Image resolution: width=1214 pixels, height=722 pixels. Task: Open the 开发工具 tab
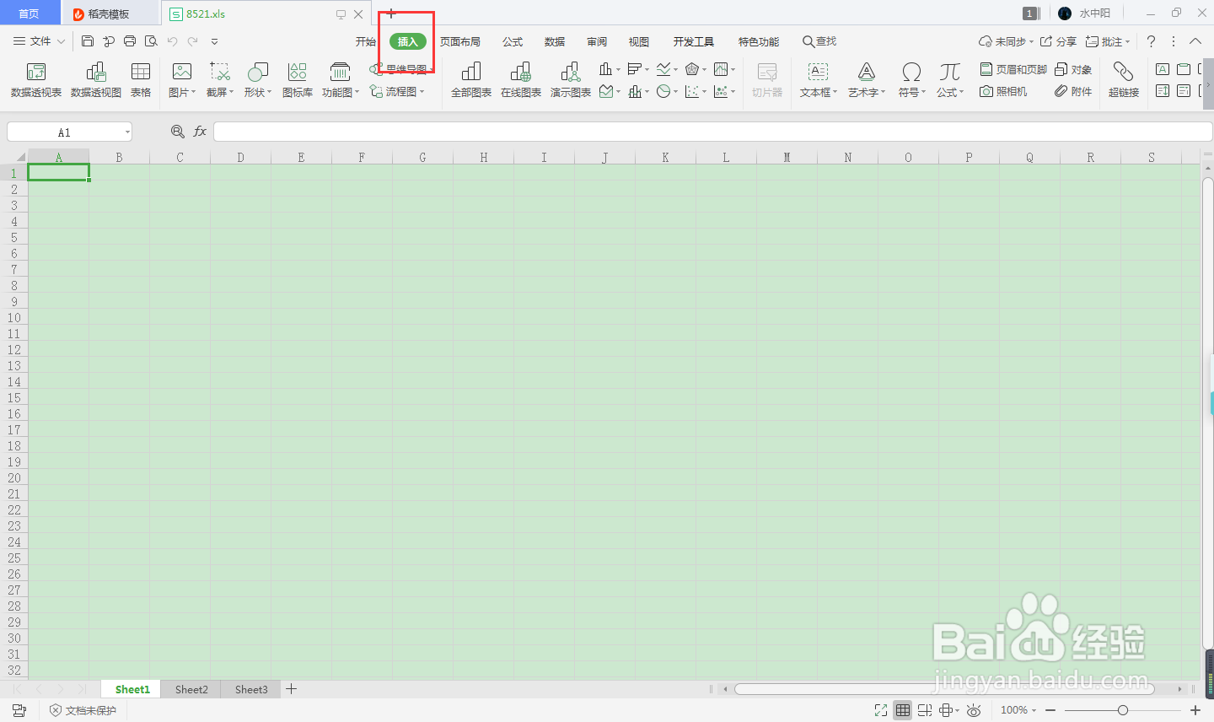tap(694, 41)
